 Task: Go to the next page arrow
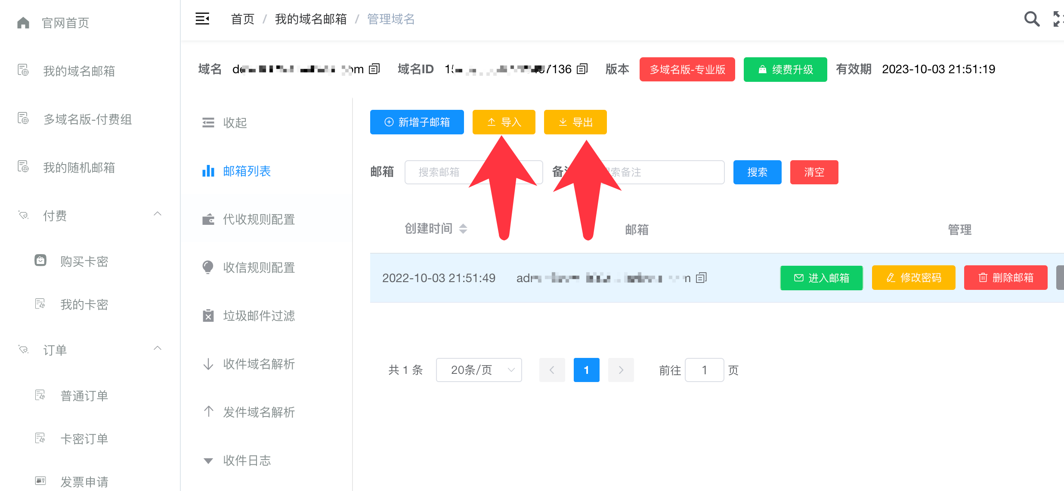621,370
